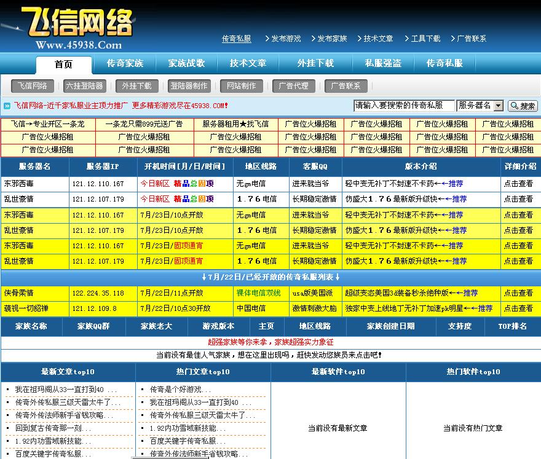This screenshot has height=459, width=541.
Task: Click the red 》 icon before the site announcement
Action: (6, 105)
